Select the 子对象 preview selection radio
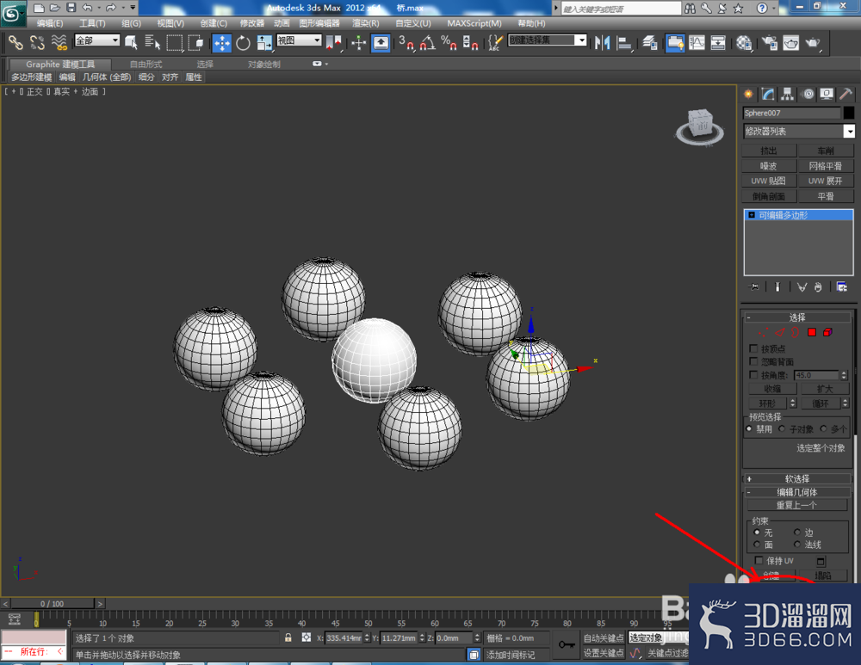Viewport: 861px width, 665px height. 782,428
